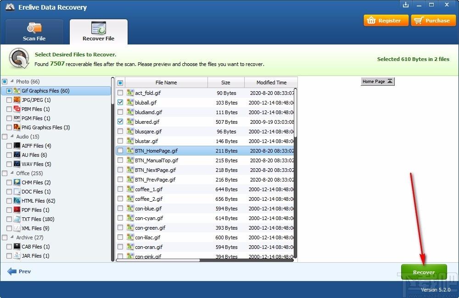Click the category tree vertical scrollbar
The height and width of the screenshot is (298, 459).
click(x=113, y=91)
